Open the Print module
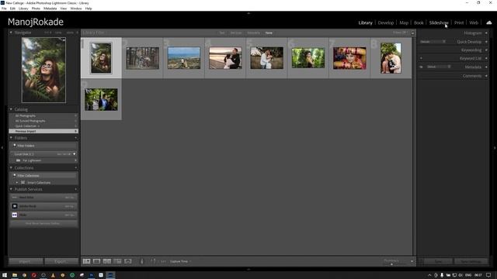 pyautogui.click(x=459, y=22)
